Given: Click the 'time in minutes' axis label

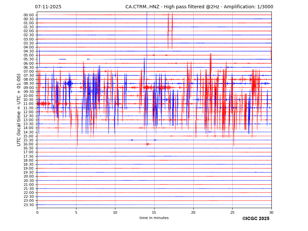Looking at the screenshot, I should point(154,218).
